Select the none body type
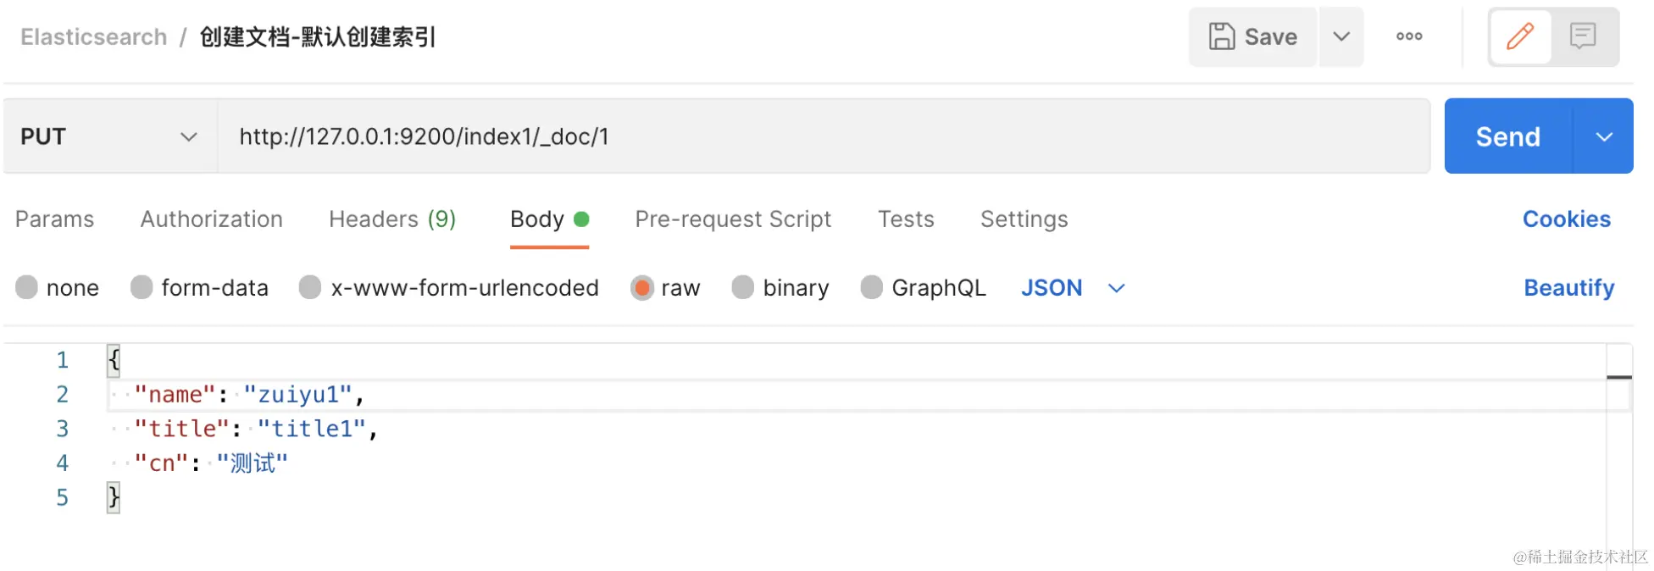Screen dimensions: 1654x571 coord(27,288)
